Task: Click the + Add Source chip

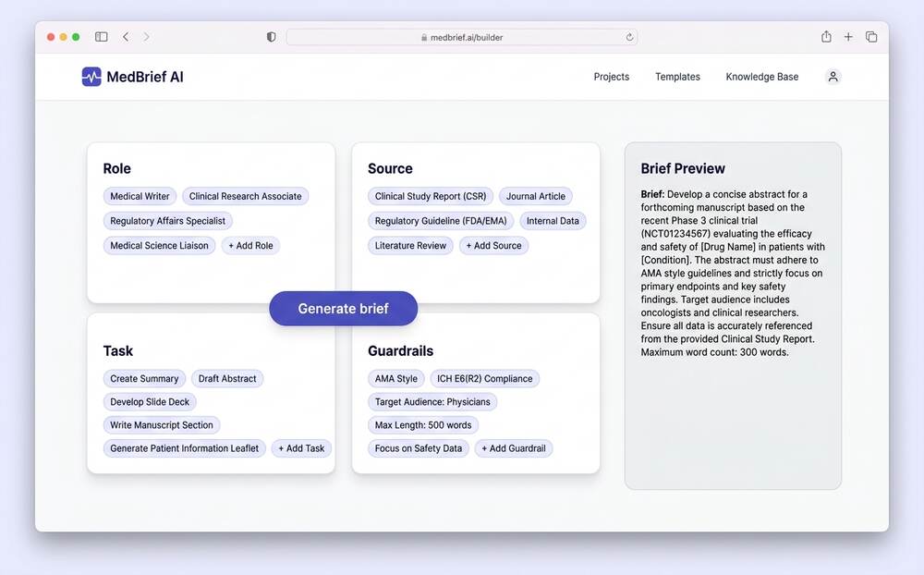Action: coord(493,246)
